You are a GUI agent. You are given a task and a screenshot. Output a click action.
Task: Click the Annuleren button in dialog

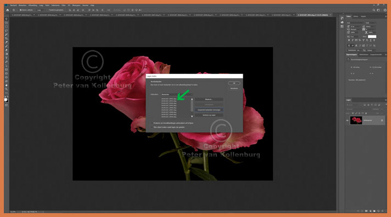tap(234, 88)
